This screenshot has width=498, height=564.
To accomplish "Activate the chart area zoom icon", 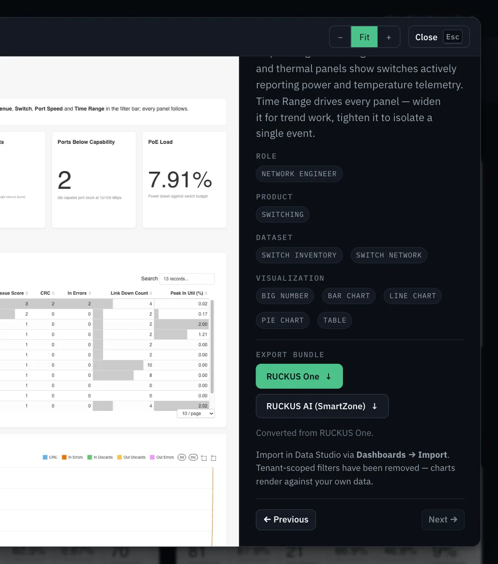I will click(204, 458).
